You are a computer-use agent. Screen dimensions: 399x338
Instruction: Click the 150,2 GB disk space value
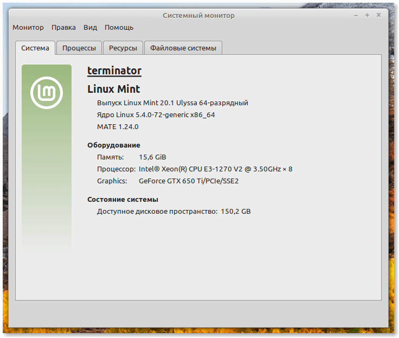coord(236,212)
